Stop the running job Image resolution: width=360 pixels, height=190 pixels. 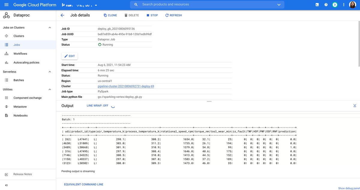pos(152,15)
